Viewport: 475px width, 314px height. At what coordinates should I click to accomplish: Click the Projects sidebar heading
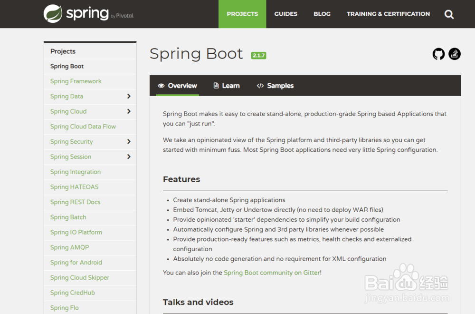[63, 51]
